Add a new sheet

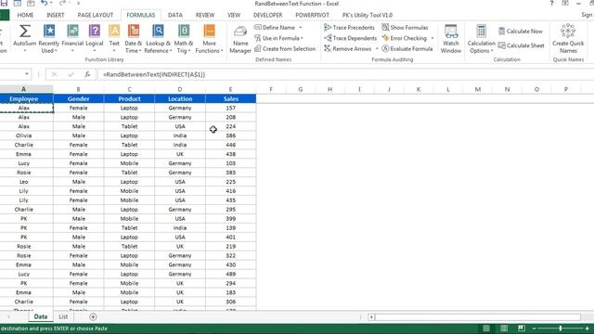pos(93,317)
